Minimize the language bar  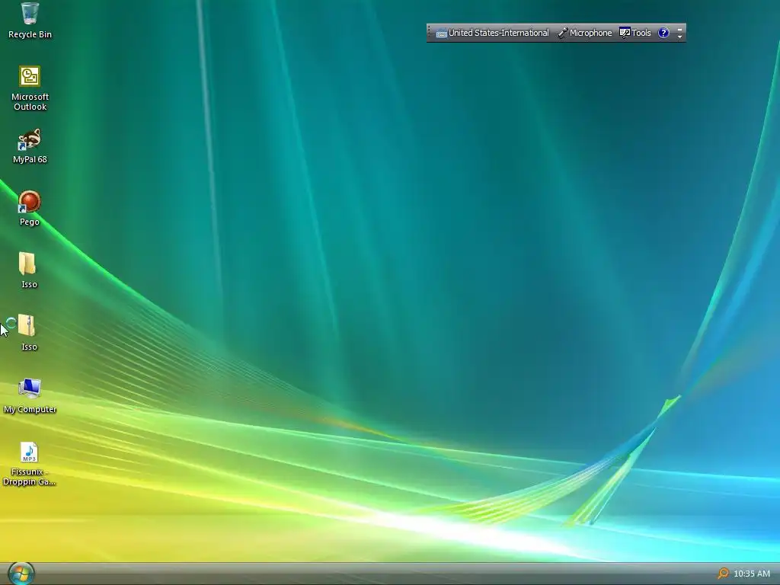coord(680,30)
